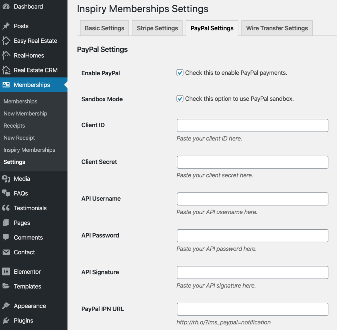Click the Plugins plug icon
The height and width of the screenshot is (330, 337).
(6, 320)
